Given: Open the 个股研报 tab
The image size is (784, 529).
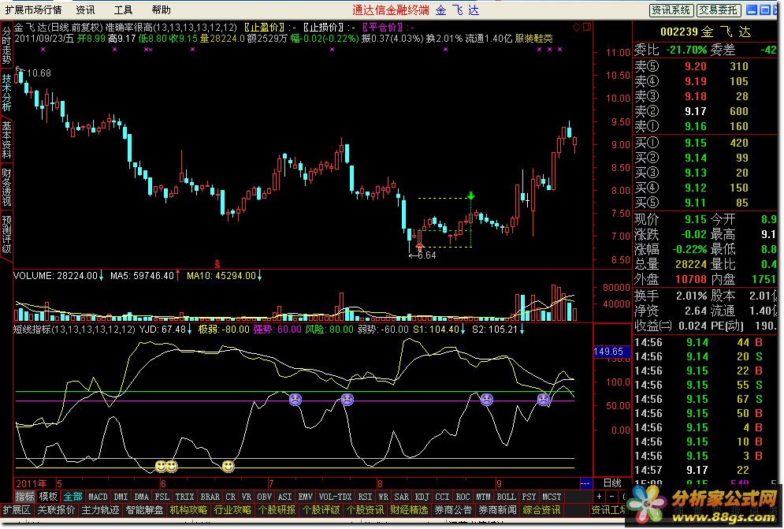Looking at the screenshot, I should tap(277, 510).
